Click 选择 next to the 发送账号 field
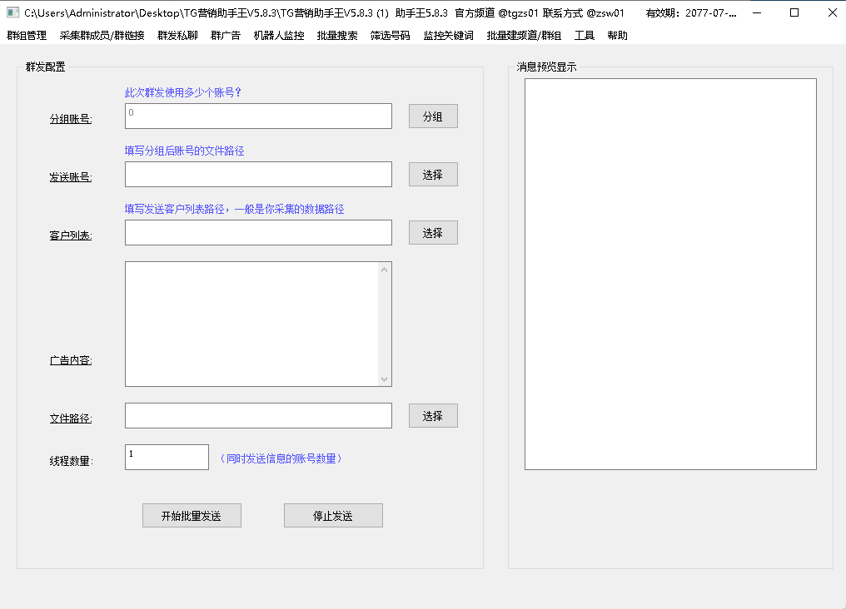The width and height of the screenshot is (846, 609). (433, 175)
